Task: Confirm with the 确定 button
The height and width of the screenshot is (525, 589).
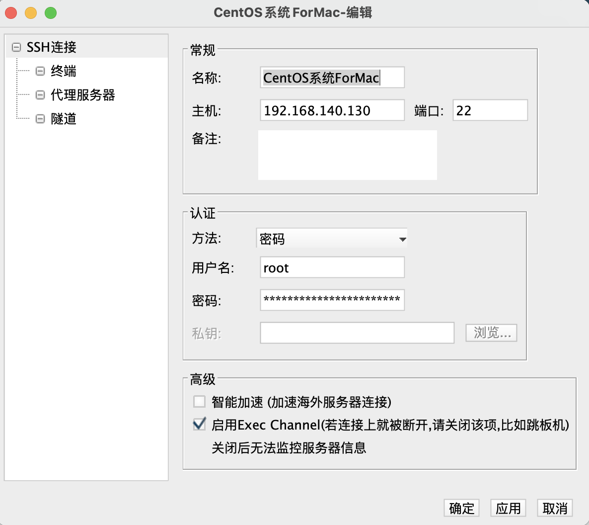Action: (x=462, y=508)
